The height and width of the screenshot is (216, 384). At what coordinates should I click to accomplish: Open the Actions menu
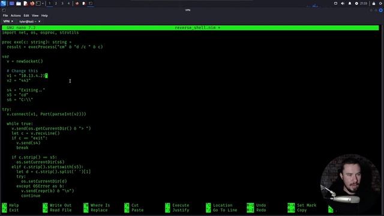[16, 16]
